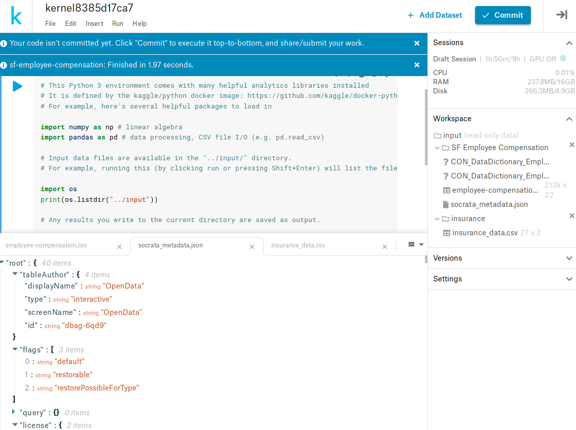Dismiss the sf-employee-compensation finished banner
Image resolution: width=576 pixels, height=430 pixels.
pyautogui.click(x=417, y=65)
